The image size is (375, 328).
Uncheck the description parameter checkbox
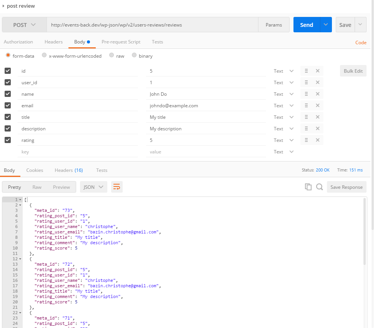[8, 128]
